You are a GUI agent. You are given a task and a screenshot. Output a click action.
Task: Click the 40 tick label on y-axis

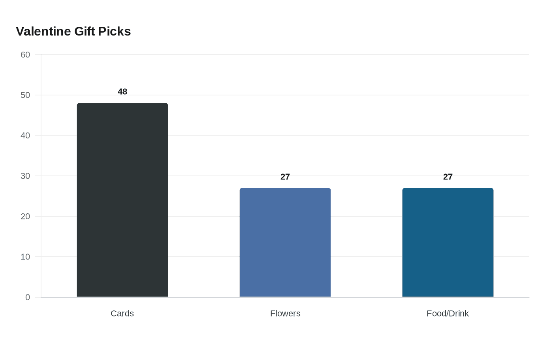click(x=25, y=136)
